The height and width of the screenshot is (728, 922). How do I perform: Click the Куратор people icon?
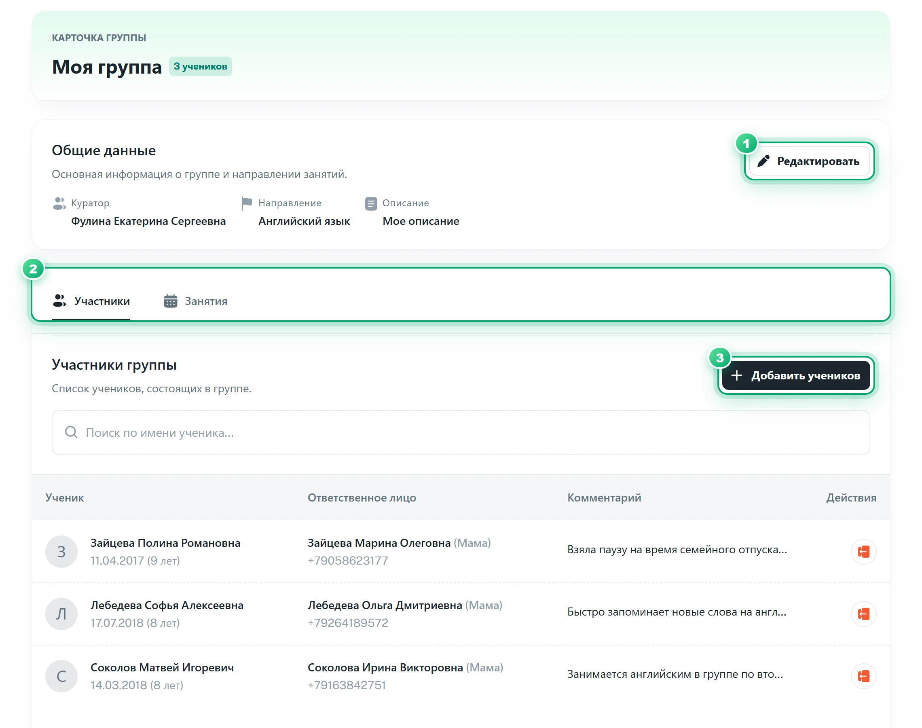(59, 203)
